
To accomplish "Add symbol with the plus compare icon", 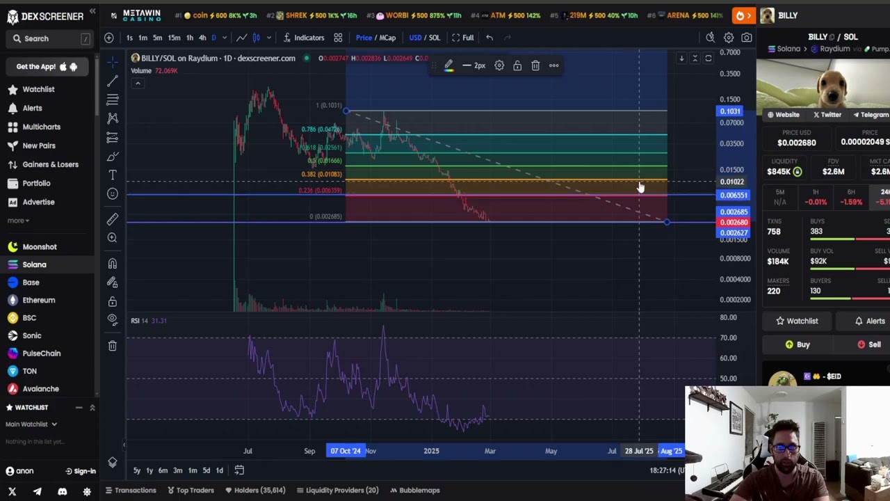I will [109, 38].
